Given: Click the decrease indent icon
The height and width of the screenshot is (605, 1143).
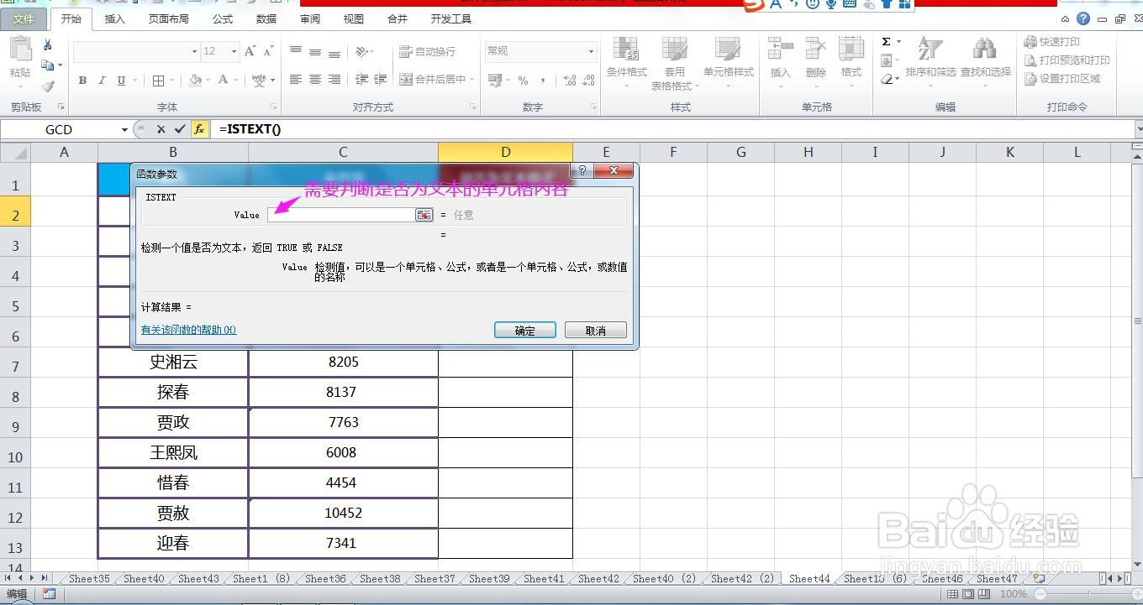Looking at the screenshot, I should point(362,80).
